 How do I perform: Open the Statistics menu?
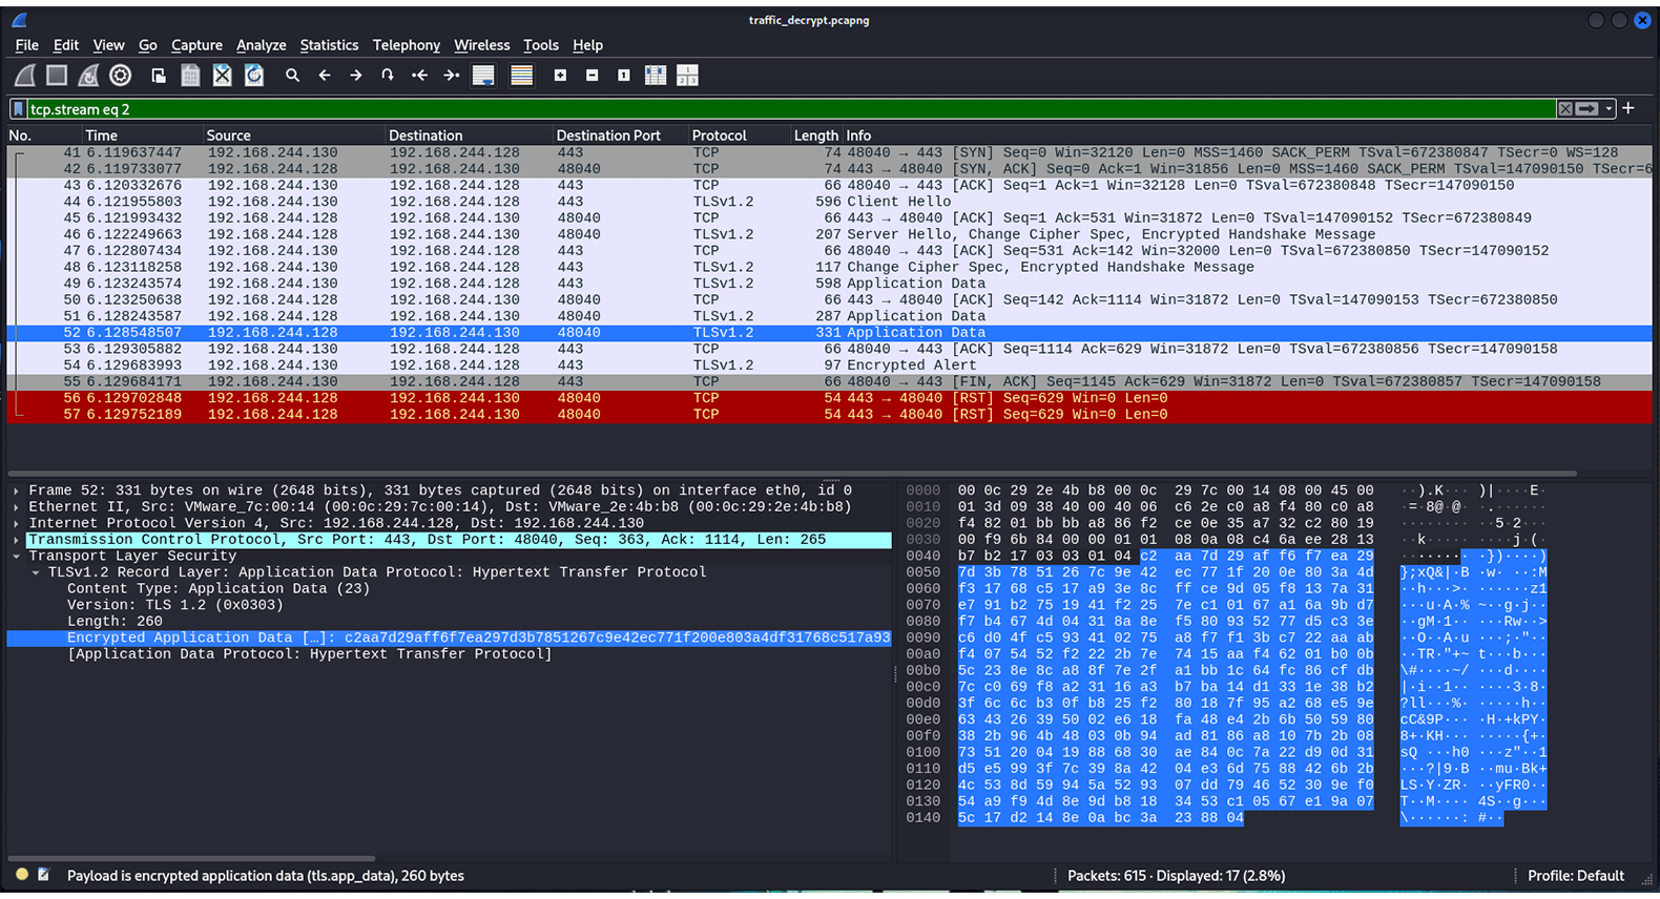[329, 45]
